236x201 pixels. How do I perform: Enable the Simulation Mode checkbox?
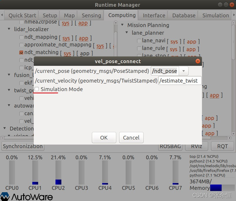37,89
